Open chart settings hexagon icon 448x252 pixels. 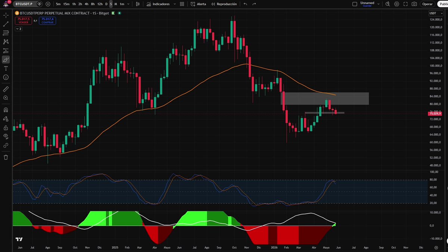[x=396, y=4]
